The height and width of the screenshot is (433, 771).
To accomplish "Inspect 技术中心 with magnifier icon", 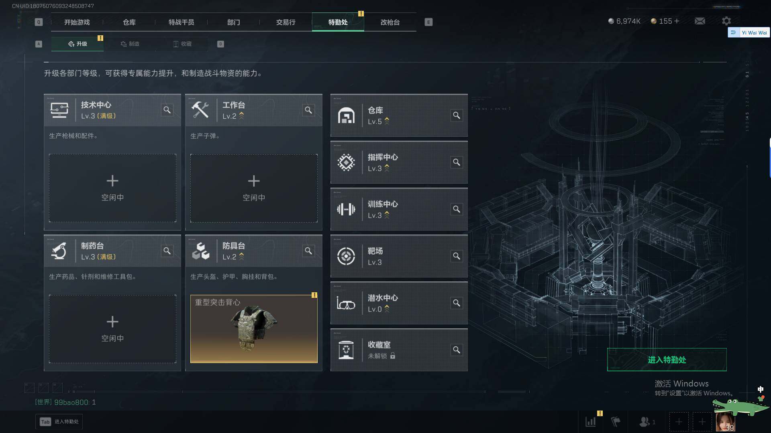I will (167, 110).
